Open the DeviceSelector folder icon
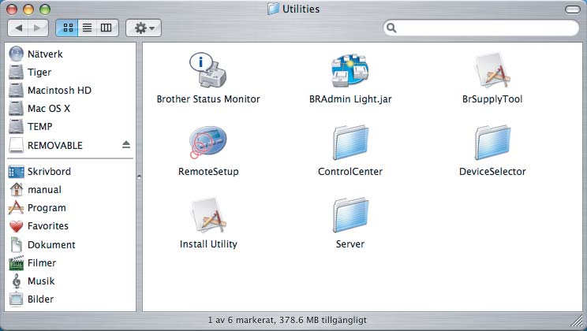Viewport: 587px width, 331px height. pyautogui.click(x=492, y=143)
